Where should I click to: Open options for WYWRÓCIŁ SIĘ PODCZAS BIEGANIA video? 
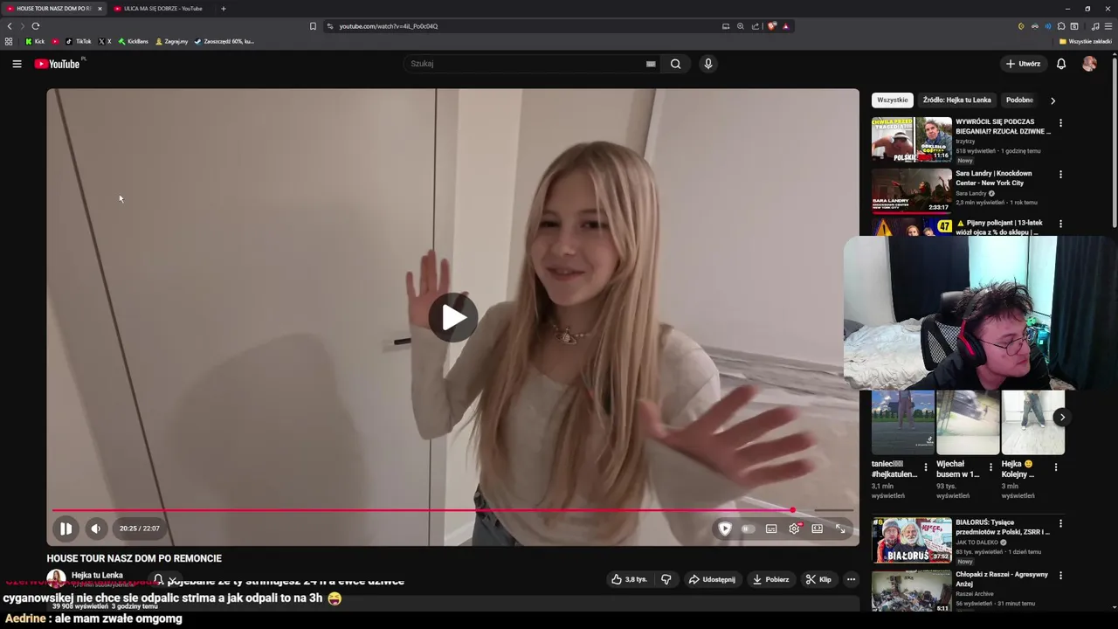point(1060,123)
